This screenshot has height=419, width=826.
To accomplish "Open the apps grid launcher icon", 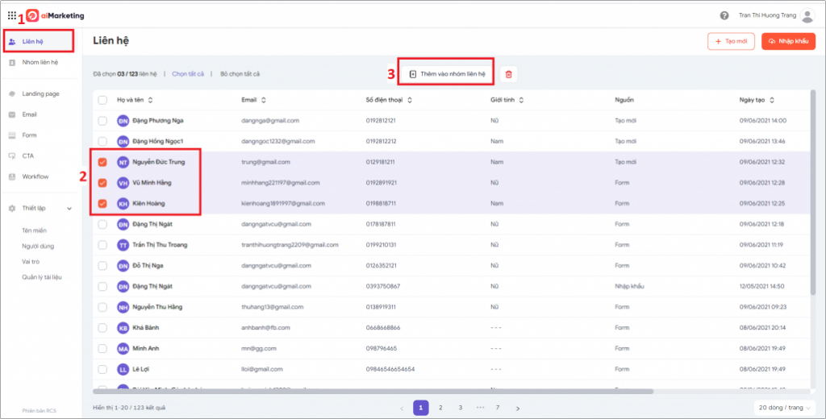I will point(11,15).
